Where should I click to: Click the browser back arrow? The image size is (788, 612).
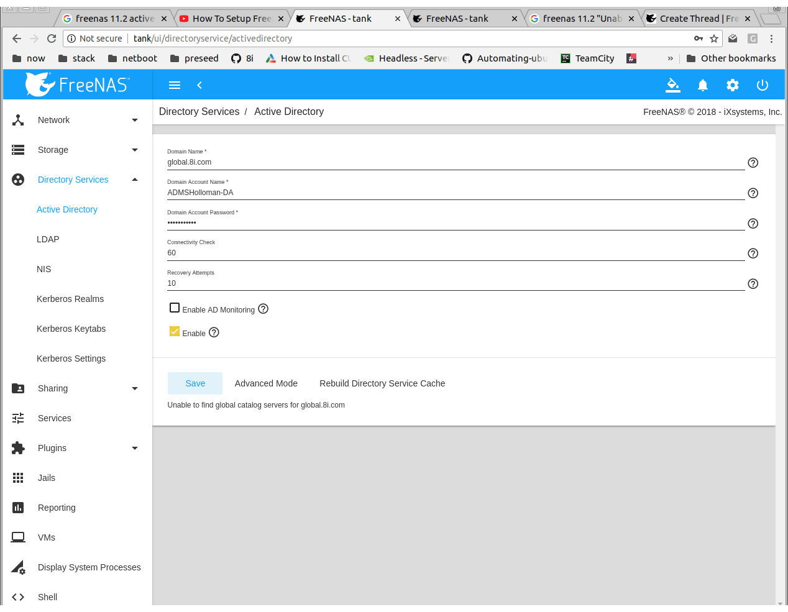(17, 39)
